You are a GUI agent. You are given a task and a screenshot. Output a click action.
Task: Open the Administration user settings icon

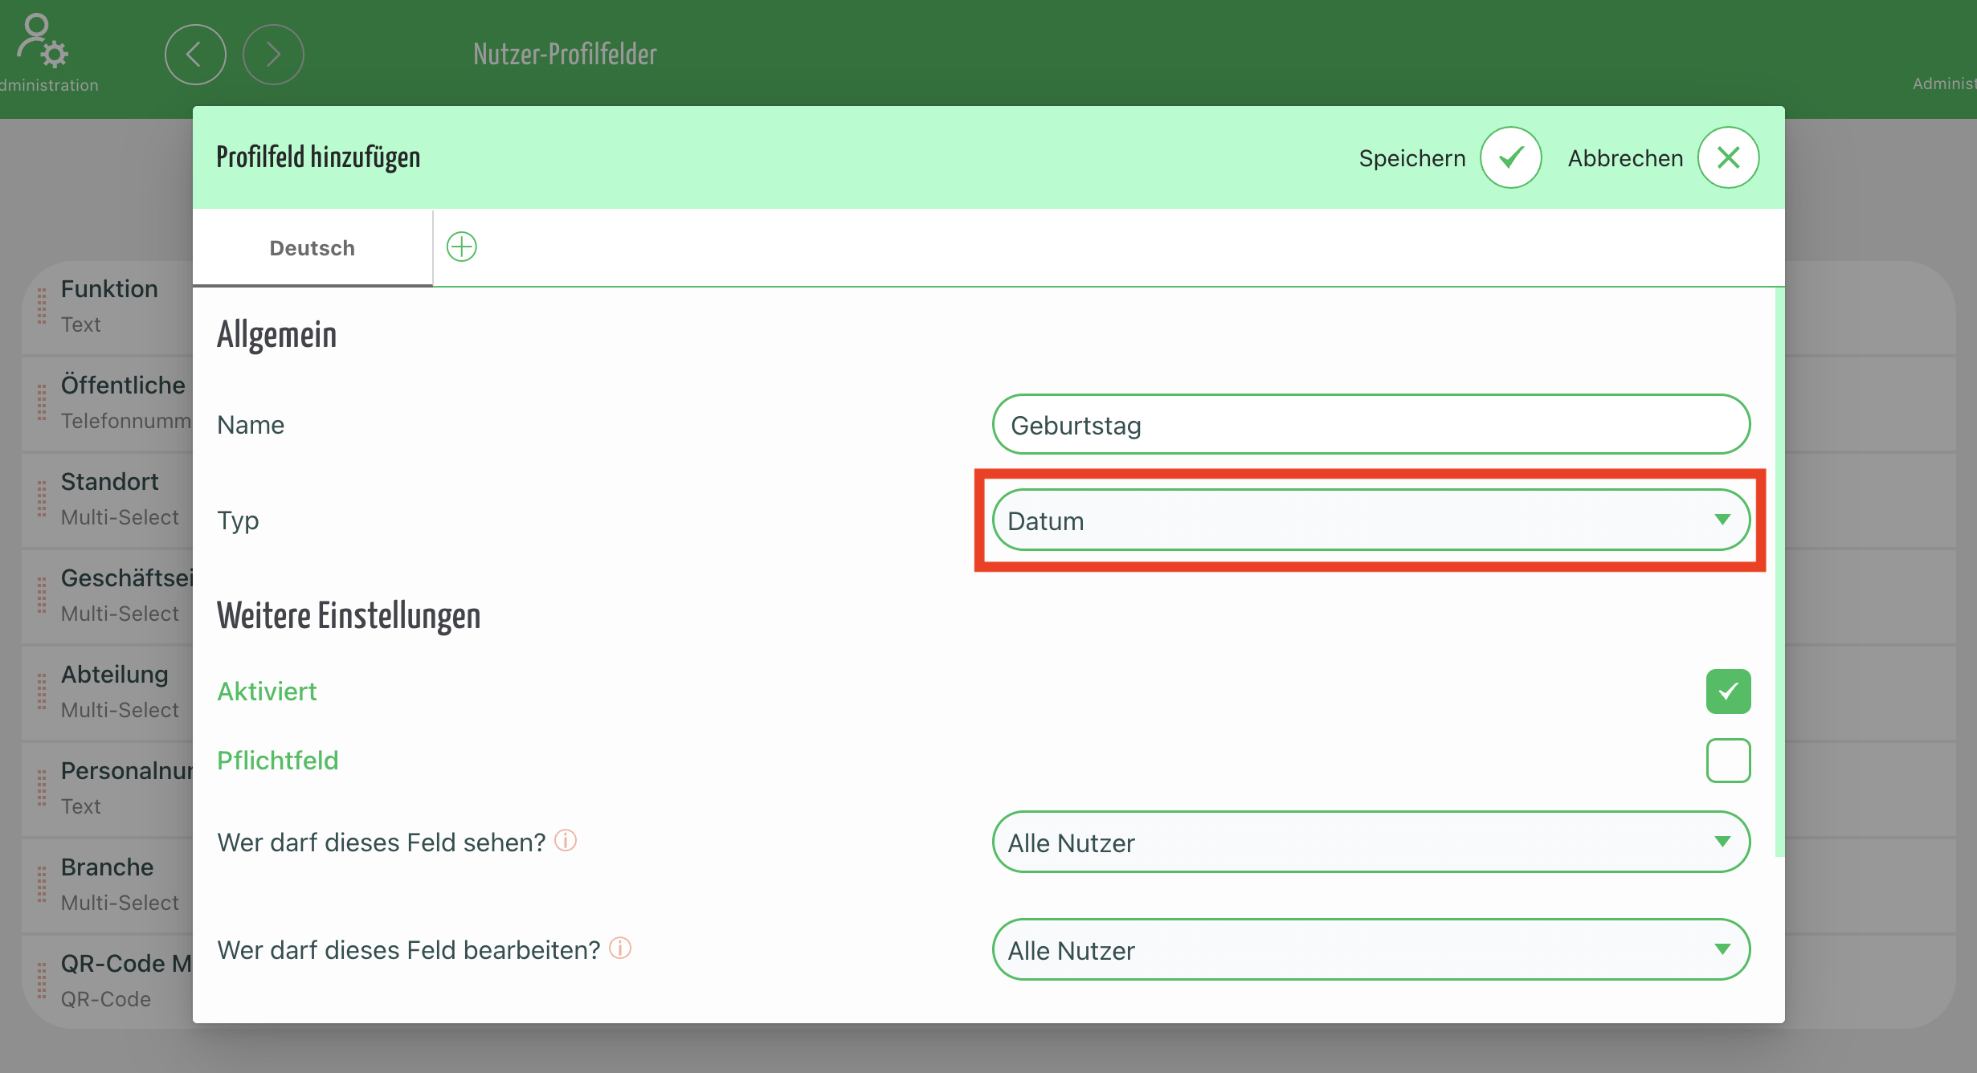pos(43,40)
